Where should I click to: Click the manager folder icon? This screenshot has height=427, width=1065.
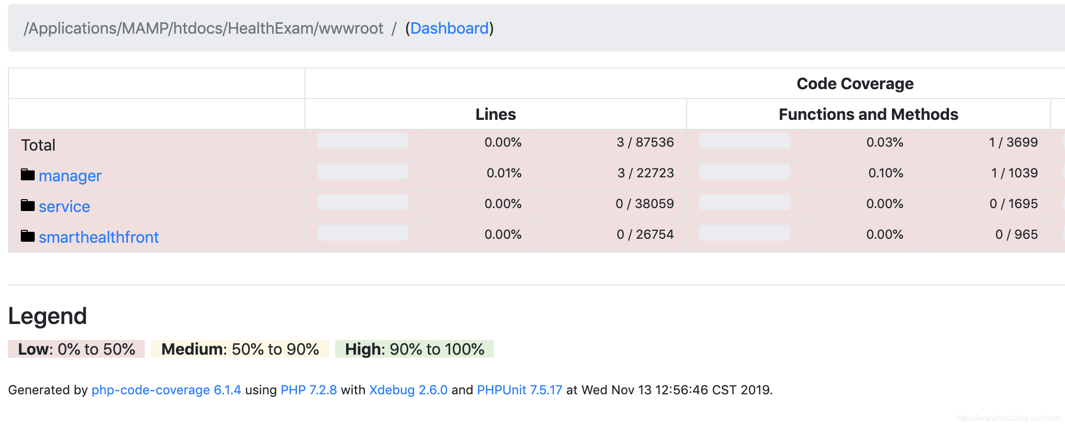pyautogui.click(x=28, y=174)
